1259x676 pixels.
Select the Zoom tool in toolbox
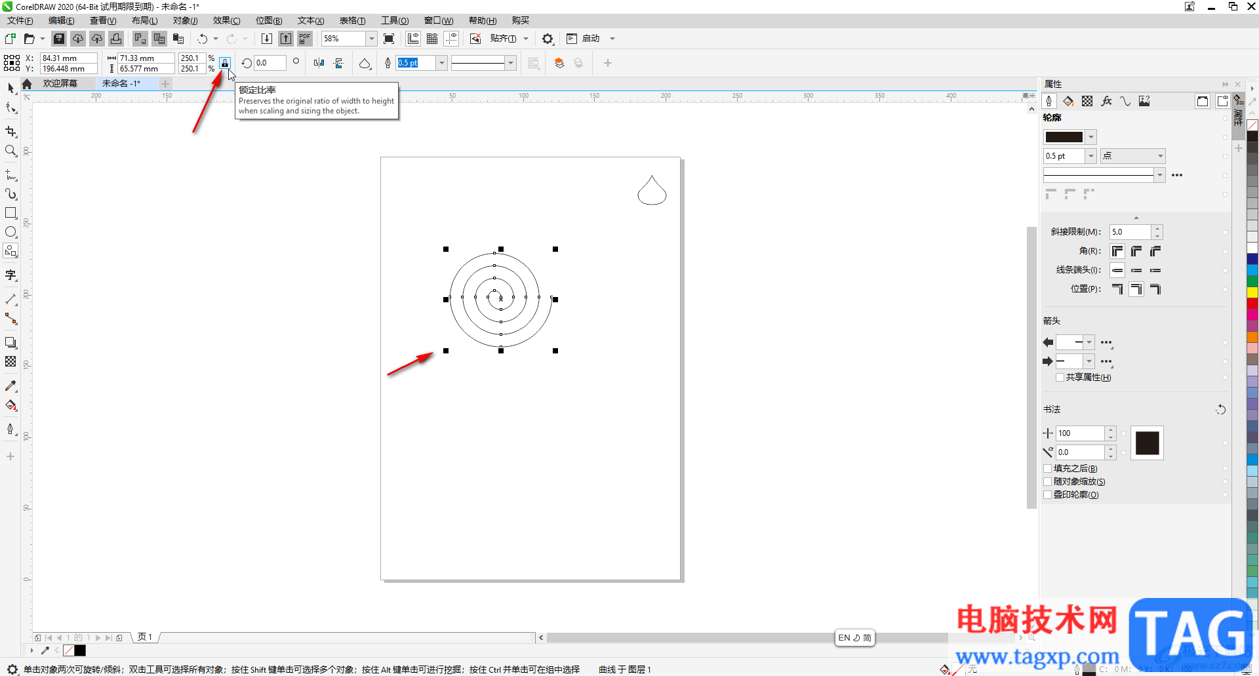pos(10,151)
